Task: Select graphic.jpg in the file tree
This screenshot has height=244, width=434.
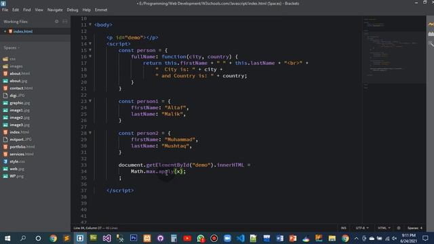Action: pyautogui.click(x=20, y=103)
